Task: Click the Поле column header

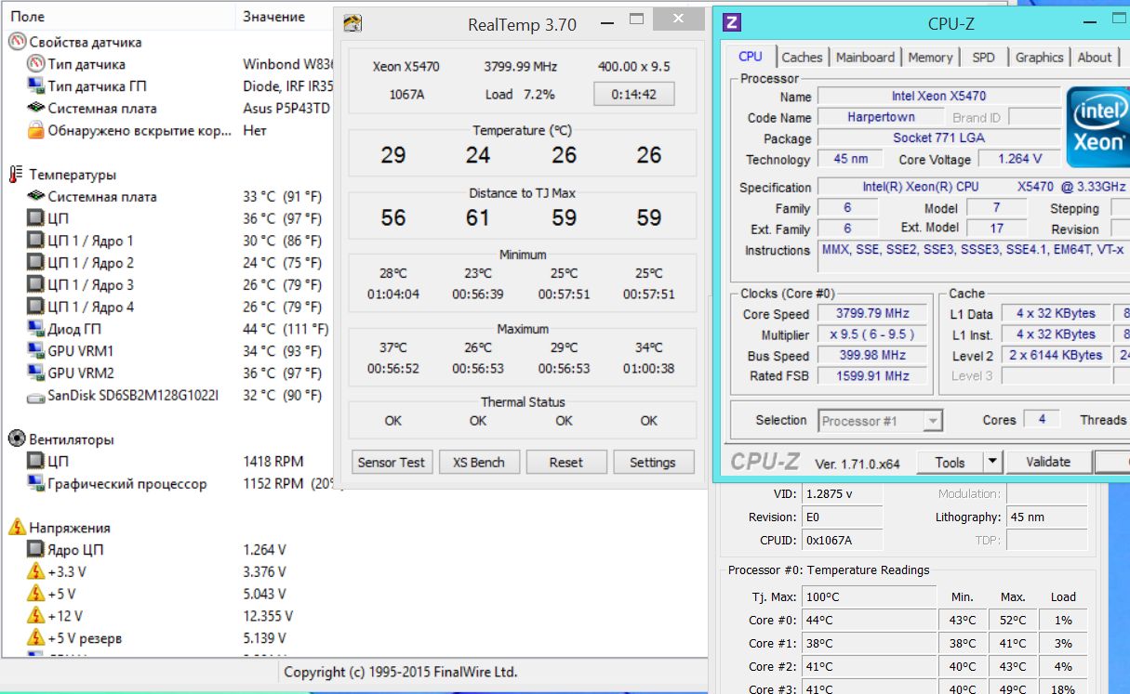Action: tap(117, 17)
